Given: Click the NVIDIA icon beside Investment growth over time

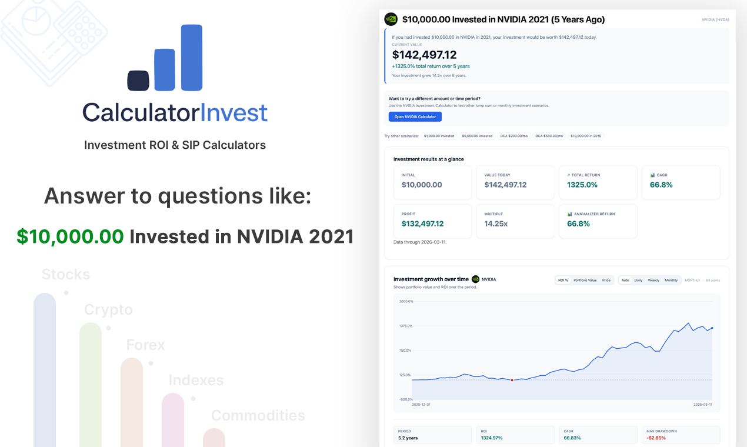Looking at the screenshot, I should click(x=475, y=279).
